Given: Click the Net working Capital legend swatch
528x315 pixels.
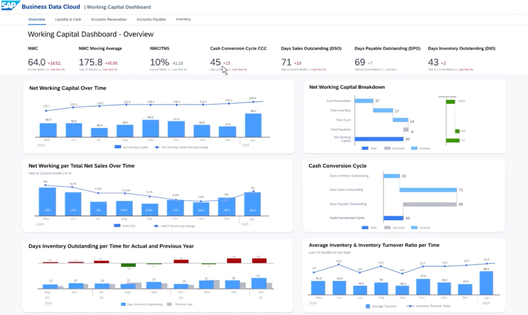Looking at the screenshot, I should tap(118, 147).
